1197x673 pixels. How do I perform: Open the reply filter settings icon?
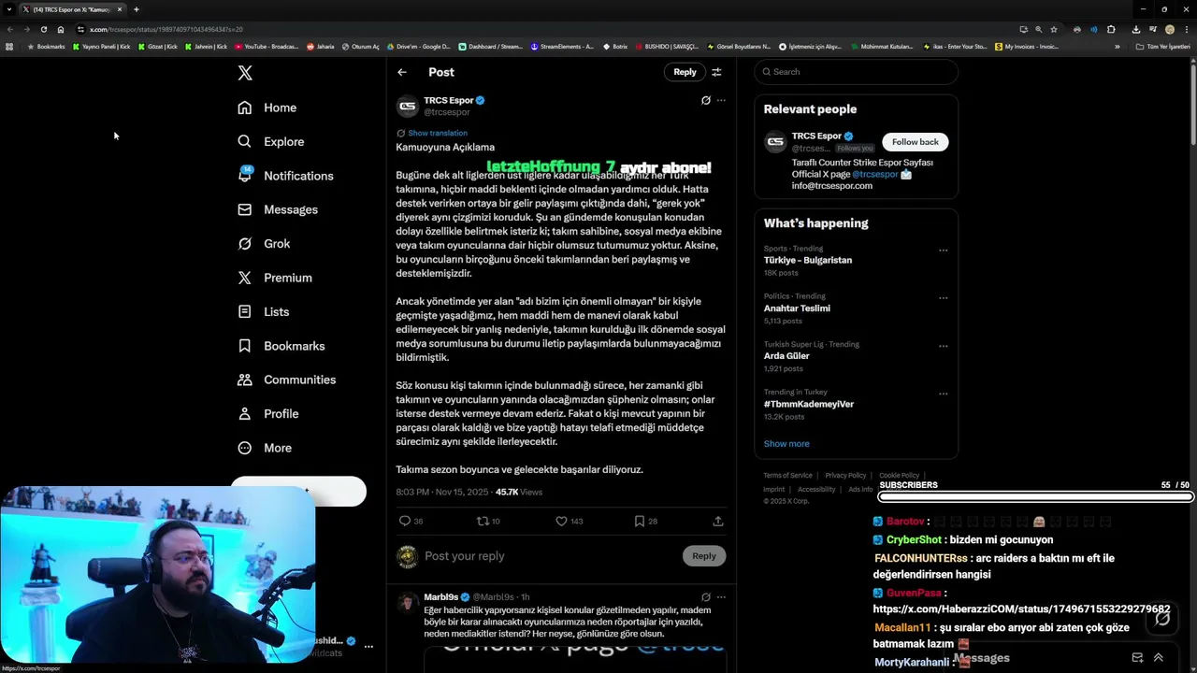click(716, 72)
